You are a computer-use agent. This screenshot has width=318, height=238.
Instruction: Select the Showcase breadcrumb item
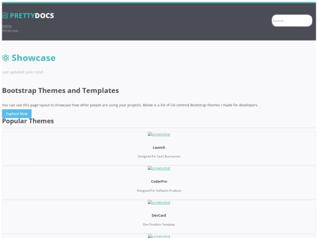click(10, 31)
